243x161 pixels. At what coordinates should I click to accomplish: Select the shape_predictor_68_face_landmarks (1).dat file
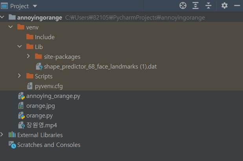[100, 67]
